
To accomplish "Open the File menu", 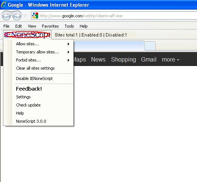I will click(x=6, y=26).
